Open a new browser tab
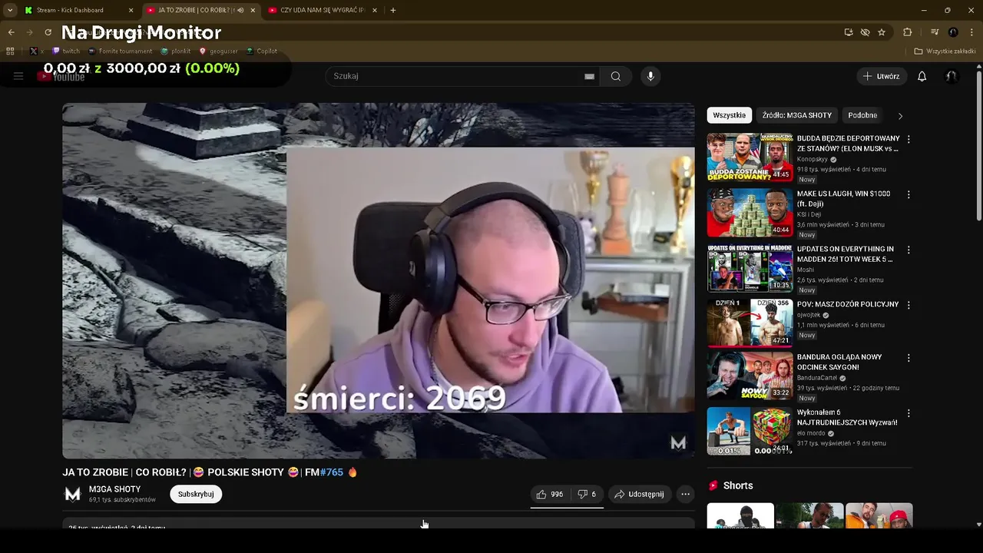The height and width of the screenshot is (553, 983). click(393, 10)
